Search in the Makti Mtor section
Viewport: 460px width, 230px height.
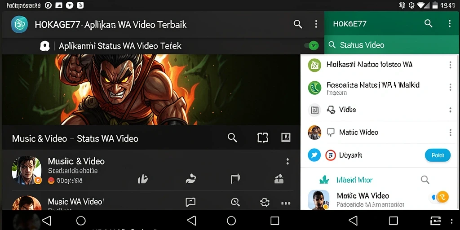tap(425, 180)
